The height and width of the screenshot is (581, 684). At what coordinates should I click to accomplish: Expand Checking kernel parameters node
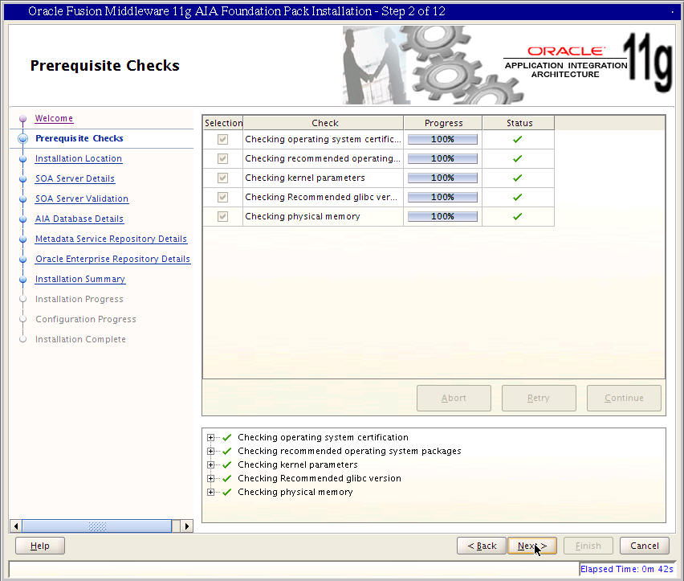[210, 464]
